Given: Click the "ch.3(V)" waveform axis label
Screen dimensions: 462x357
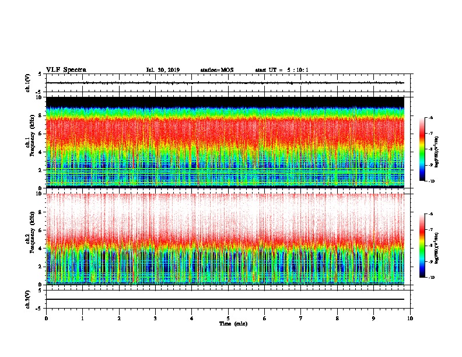Looking at the screenshot, I should pyautogui.click(x=28, y=299).
